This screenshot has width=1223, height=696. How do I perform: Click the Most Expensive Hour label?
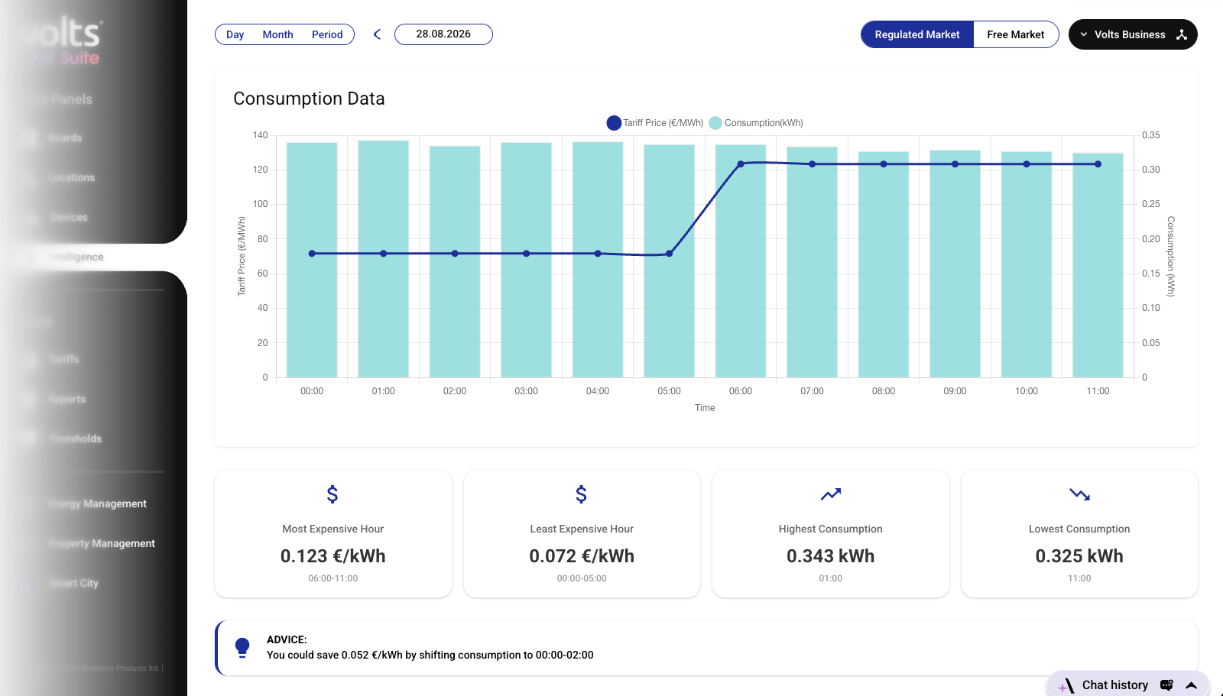(333, 529)
